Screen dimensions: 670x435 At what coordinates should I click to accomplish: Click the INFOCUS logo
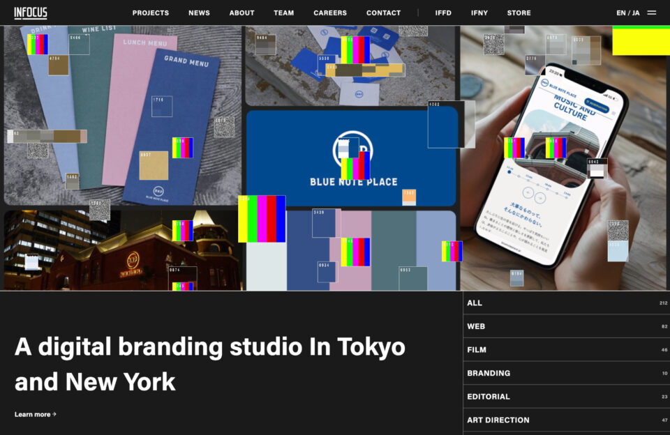(x=30, y=13)
